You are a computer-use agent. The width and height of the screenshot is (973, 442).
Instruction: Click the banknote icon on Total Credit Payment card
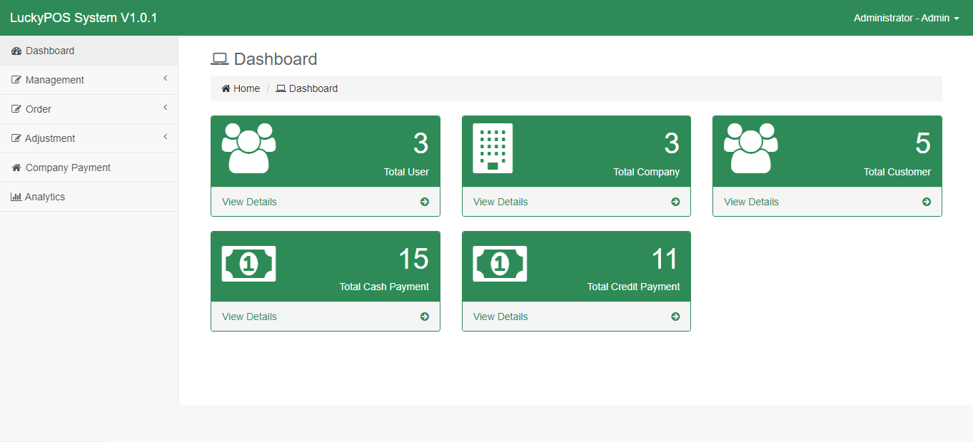click(500, 264)
